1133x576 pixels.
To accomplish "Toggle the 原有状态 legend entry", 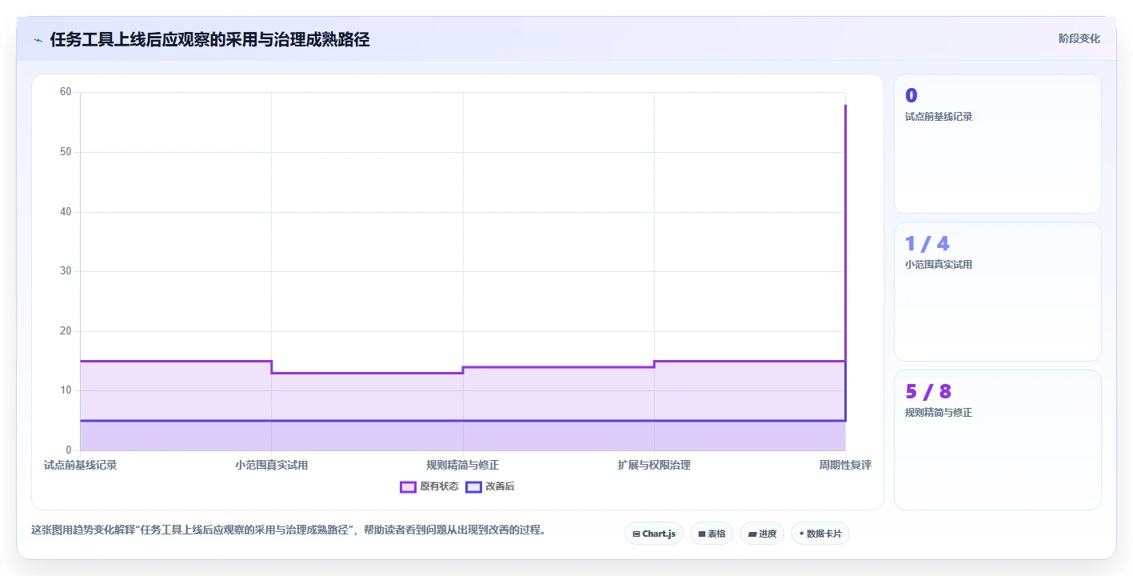I will point(429,486).
